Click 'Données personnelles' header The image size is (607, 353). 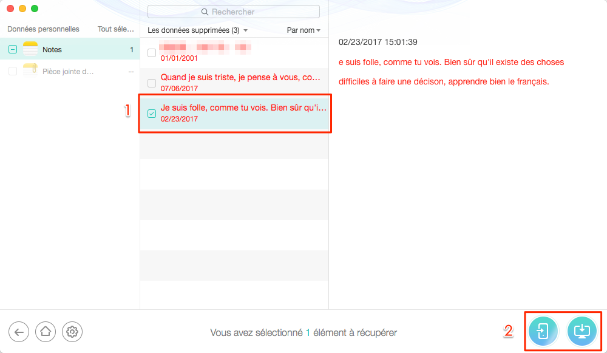click(x=43, y=29)
